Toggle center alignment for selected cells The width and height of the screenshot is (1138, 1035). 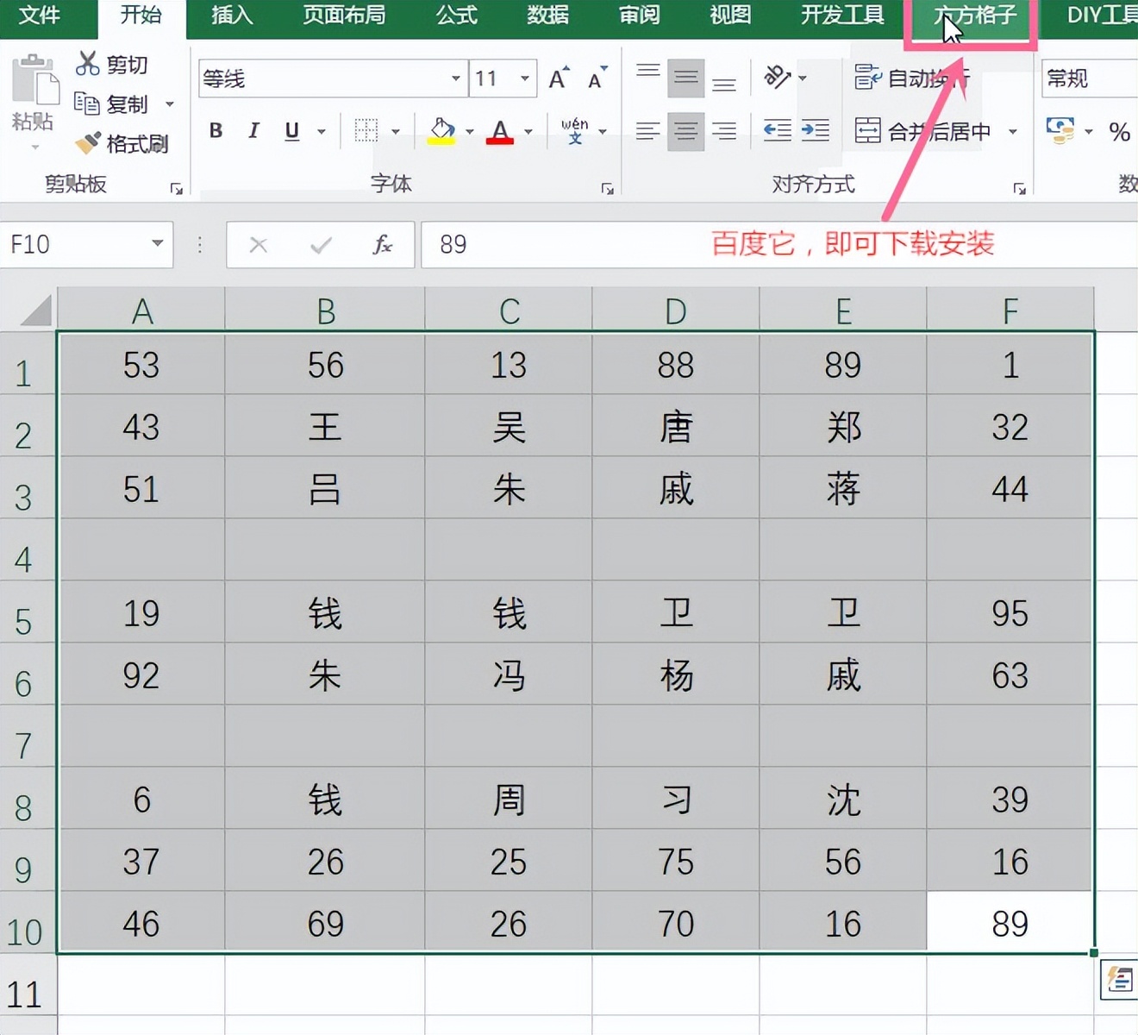click(686, 131)
